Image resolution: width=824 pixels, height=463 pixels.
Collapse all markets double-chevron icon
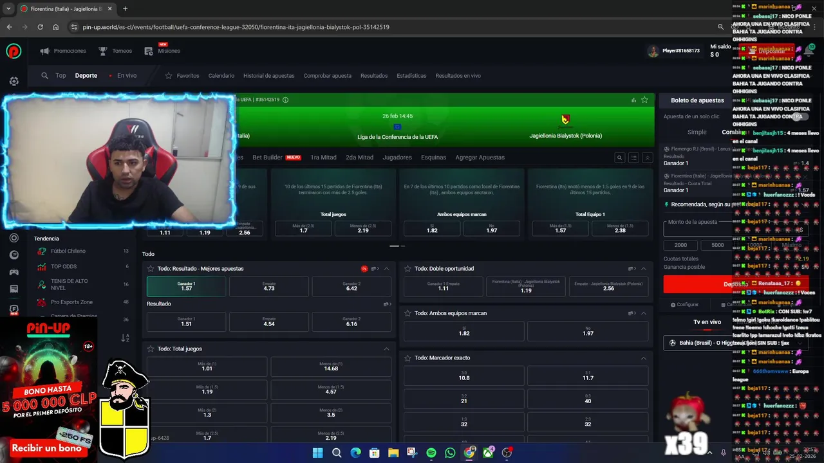[x=648, y=158]
